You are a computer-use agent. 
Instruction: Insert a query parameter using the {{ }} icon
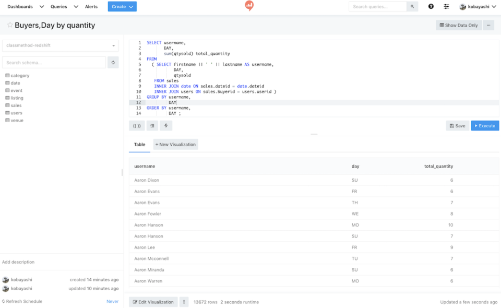point(136,125)
